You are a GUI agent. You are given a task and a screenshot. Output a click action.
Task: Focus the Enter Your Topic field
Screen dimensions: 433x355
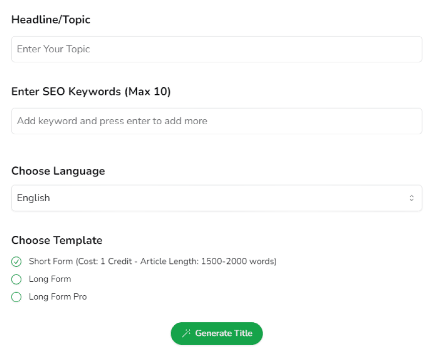[216, 49]
